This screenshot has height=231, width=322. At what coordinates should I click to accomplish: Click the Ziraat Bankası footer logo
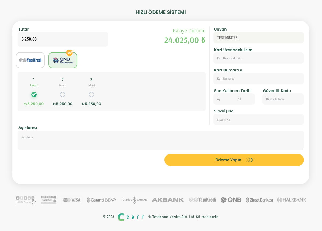259,200
